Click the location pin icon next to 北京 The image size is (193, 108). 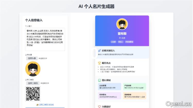(x=119, y=38)
